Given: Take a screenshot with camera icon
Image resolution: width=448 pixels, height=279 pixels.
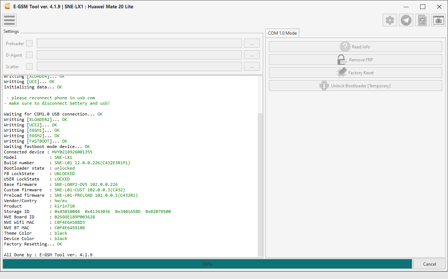Looking at the screenshot, I should (439, 20).
